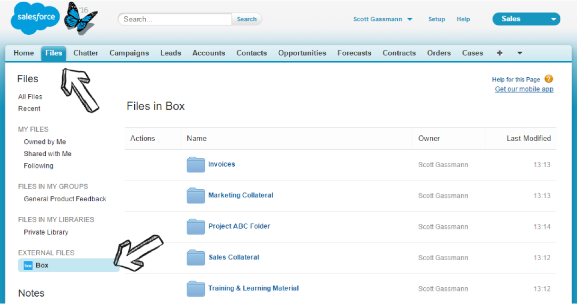
Task: Expand the tab overflow arrow after Cases
Action: (x=520, y=53)
